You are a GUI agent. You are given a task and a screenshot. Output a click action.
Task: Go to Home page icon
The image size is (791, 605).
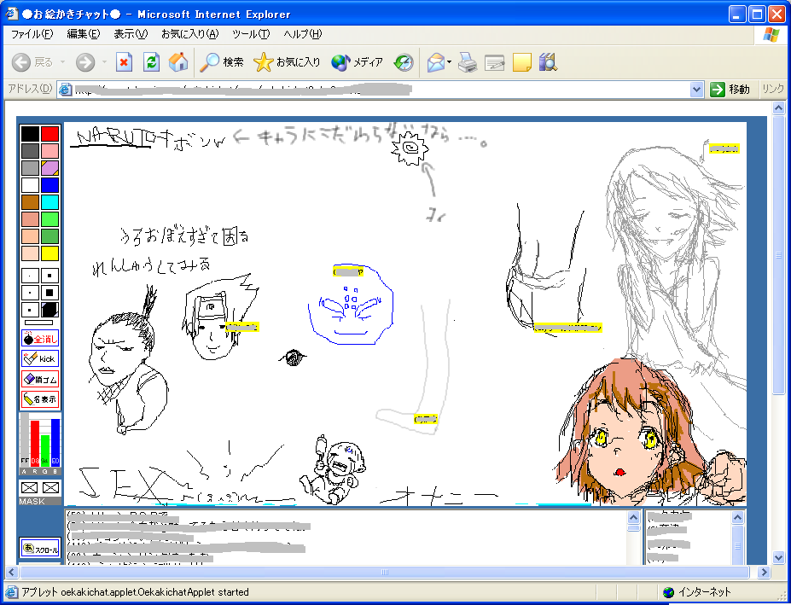click(x=178, y=62)
